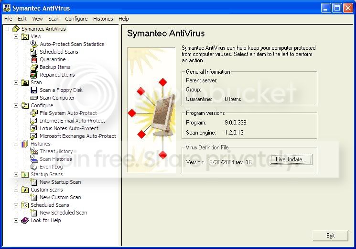Image resolution: width=356 pixels, height=249 pixels.
Task: Collapse the Startup Scans branch
Action: pyautogui.click(x=16, y=175)
